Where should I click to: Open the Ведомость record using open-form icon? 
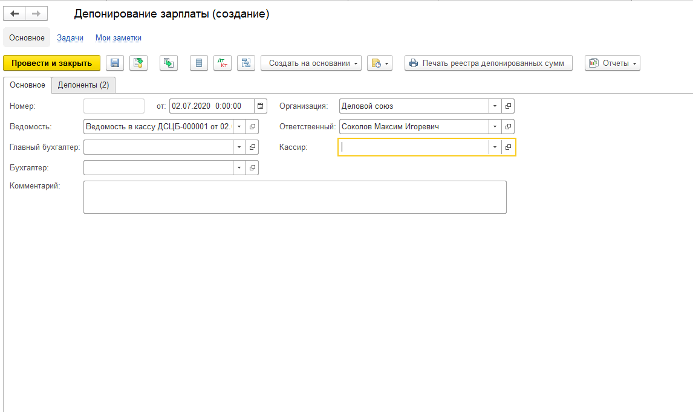pyautogui.click(x=252, y=127)
